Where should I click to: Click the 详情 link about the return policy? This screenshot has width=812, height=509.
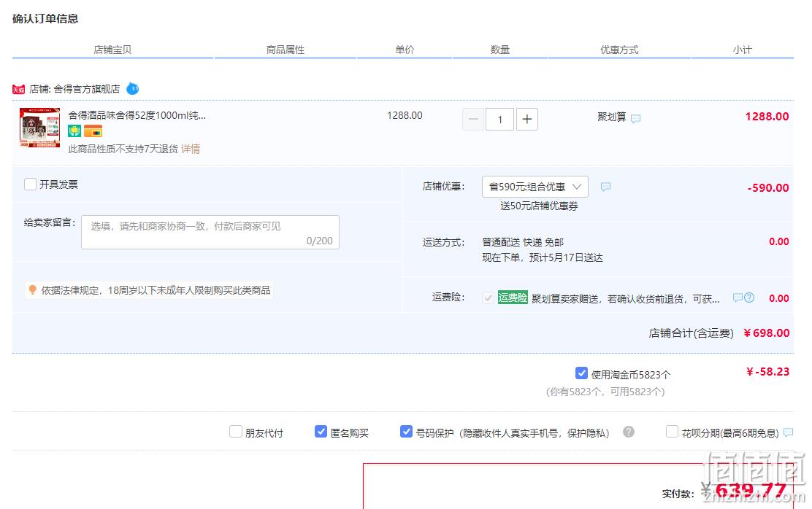(x=191, y=149)
